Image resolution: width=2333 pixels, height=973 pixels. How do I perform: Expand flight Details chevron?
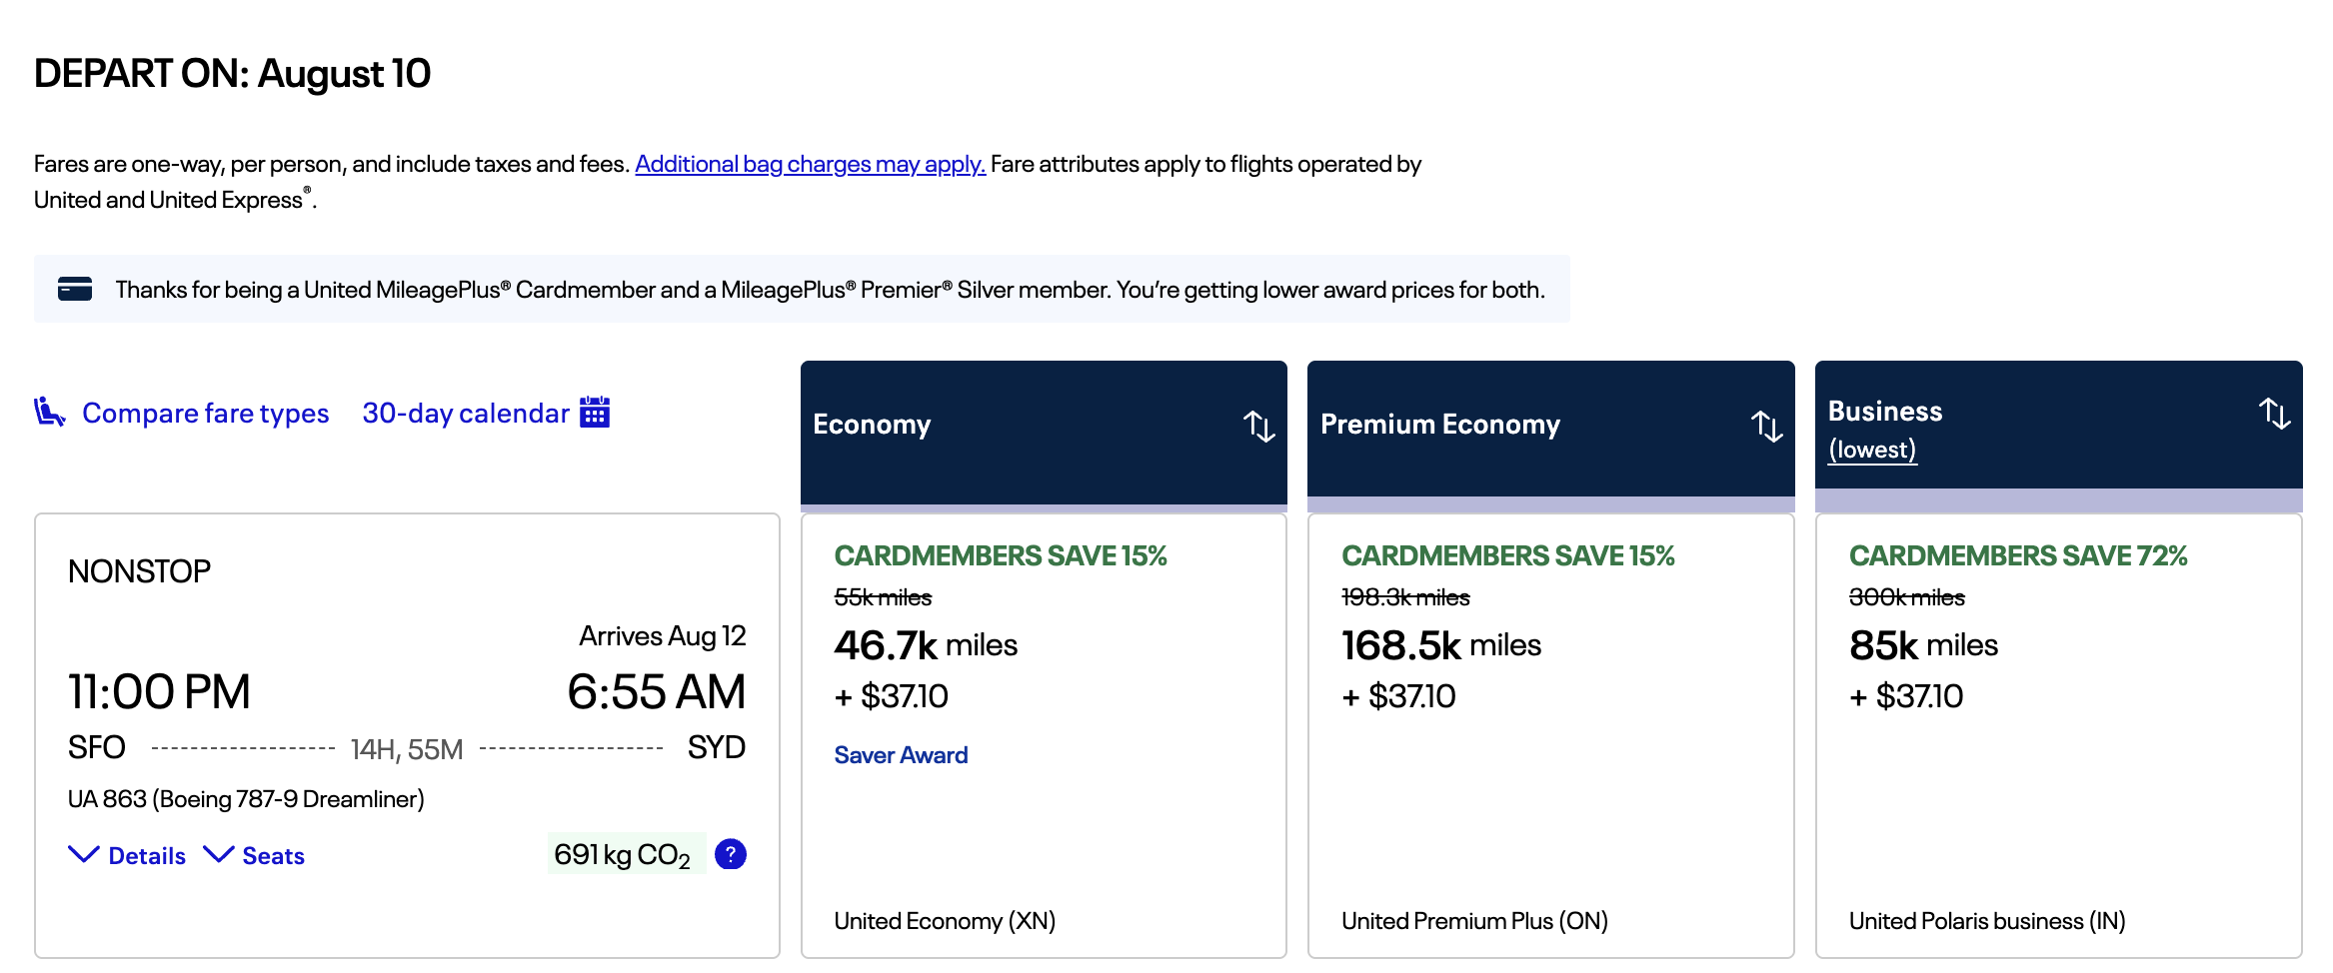tap(84, 854)
